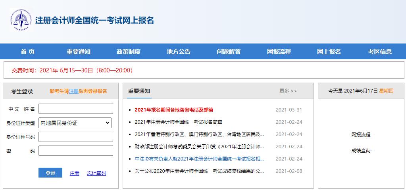
Task: Click the 忘记密码 link
Action: 96,173
